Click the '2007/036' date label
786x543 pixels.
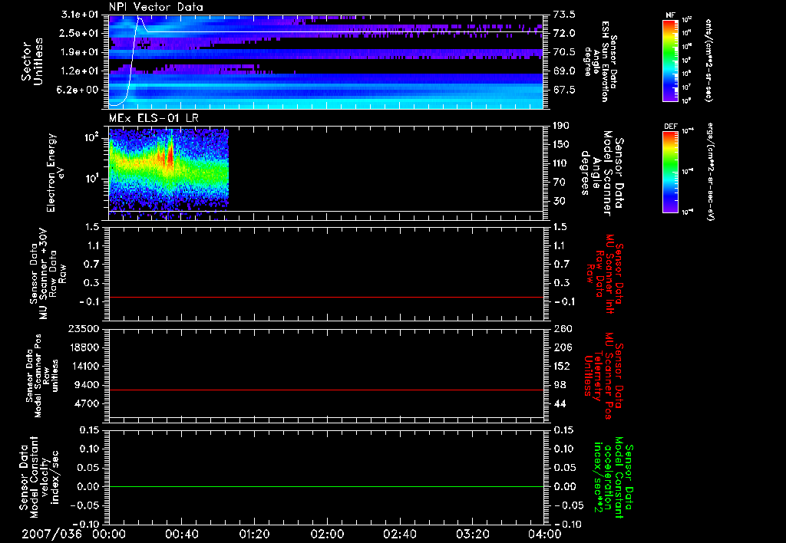click(51, 534)
